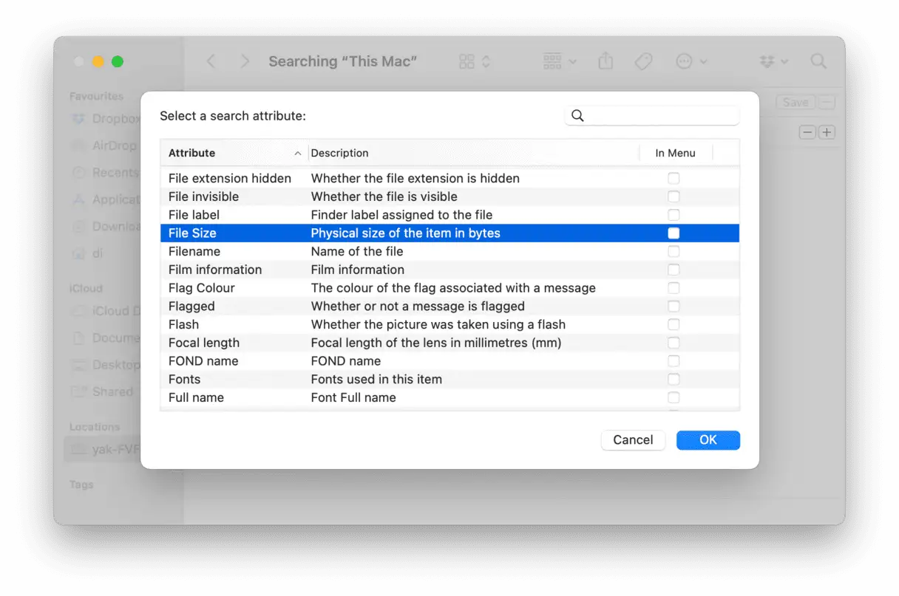Tick In Menu checkbox for Filename
899x596 pixels.
coord(674,252)
